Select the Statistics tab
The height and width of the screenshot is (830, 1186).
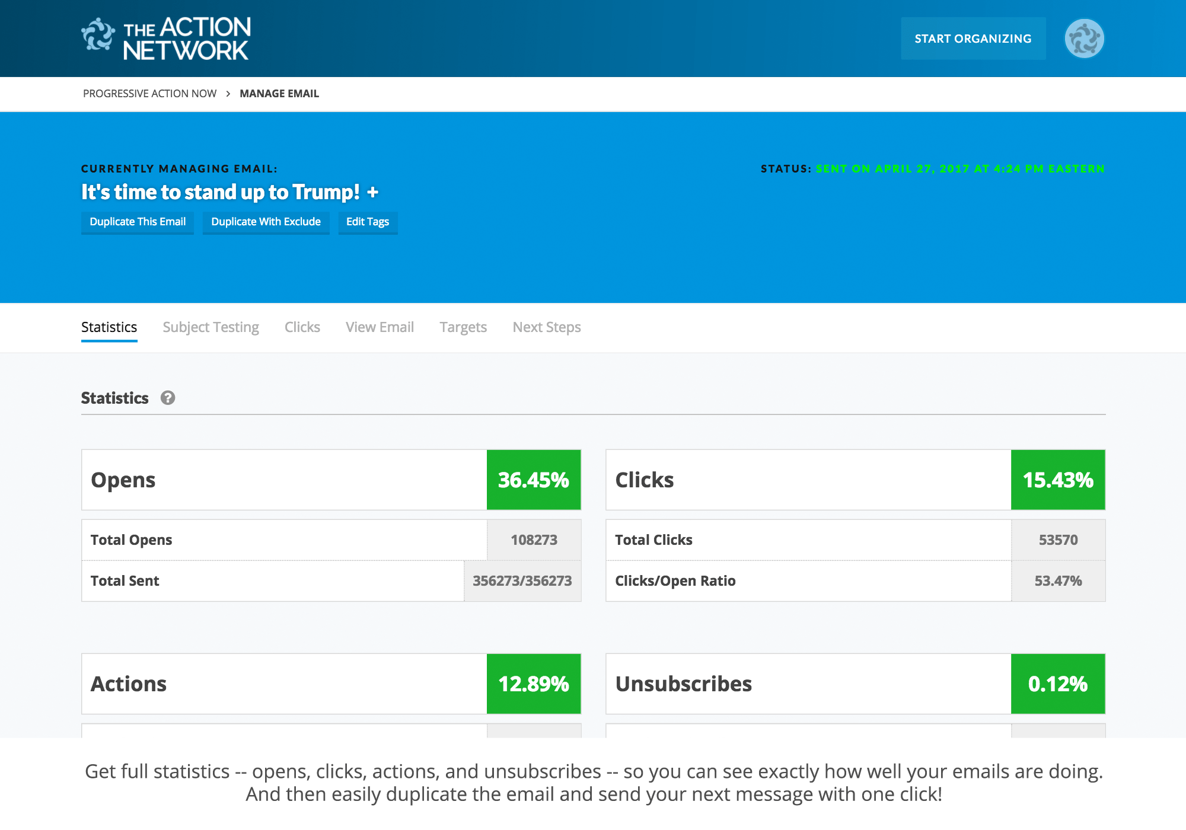[x=109, y=327]
